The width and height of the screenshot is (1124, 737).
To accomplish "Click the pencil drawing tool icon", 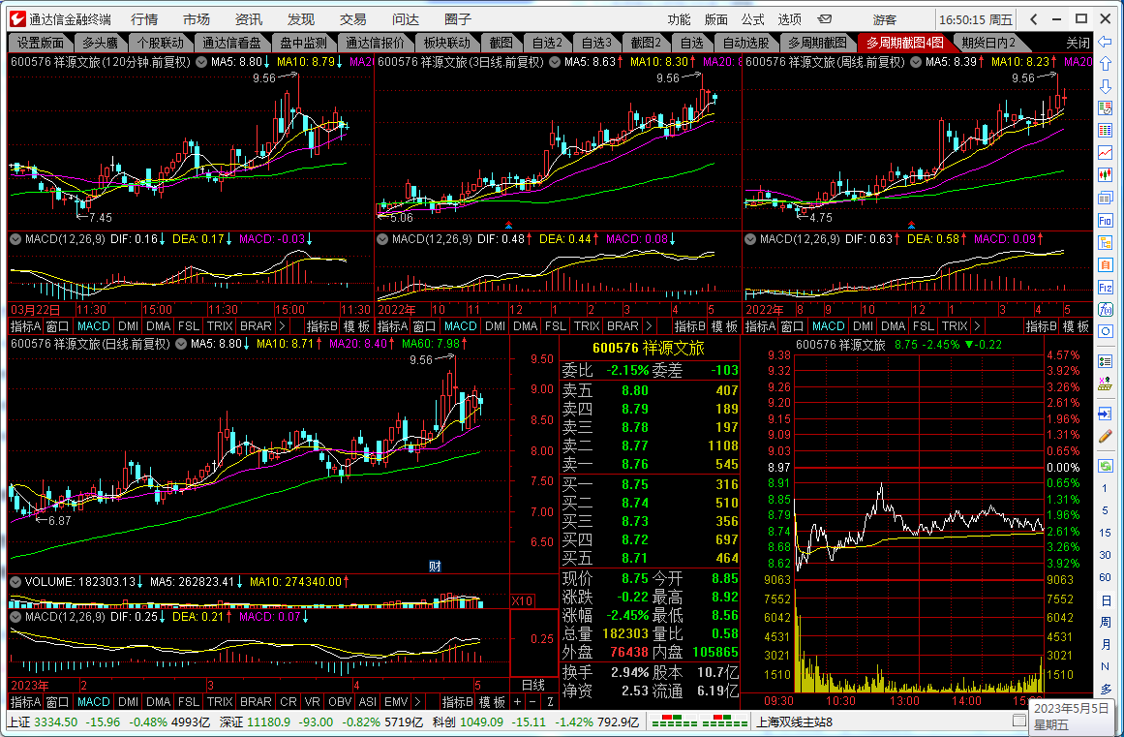I will point(1106,437).
